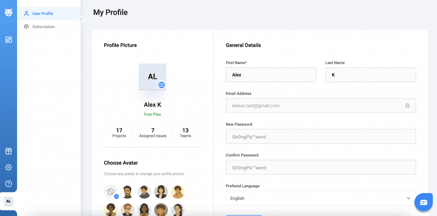Click the First Name input field
The image size is (437, 216).
271,75
